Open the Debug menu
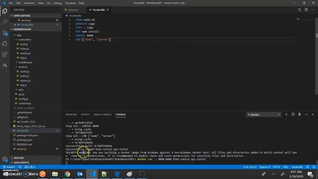Viewport: 318px width, 179px height. click(x=58, y=3)
